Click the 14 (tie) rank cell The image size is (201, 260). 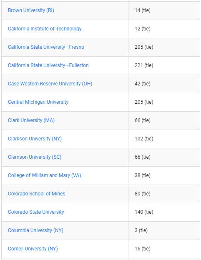(164, 10)
